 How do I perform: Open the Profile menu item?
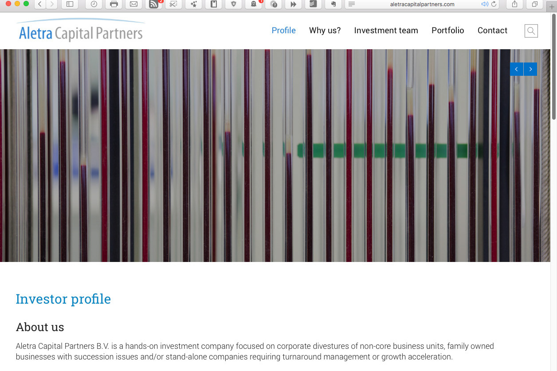(x=284, y=31)
